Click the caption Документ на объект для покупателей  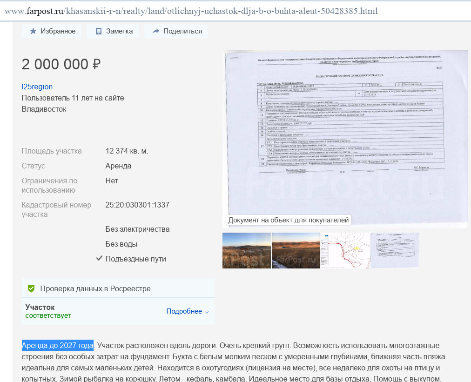pyautogui.click(x=289, y=220)
